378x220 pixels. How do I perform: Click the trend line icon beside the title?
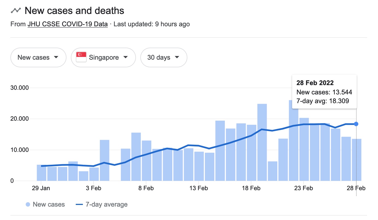(x=16, y=10)
